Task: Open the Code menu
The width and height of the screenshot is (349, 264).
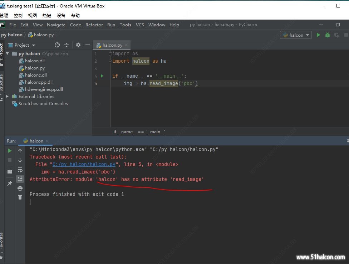Action: (75, 25)
